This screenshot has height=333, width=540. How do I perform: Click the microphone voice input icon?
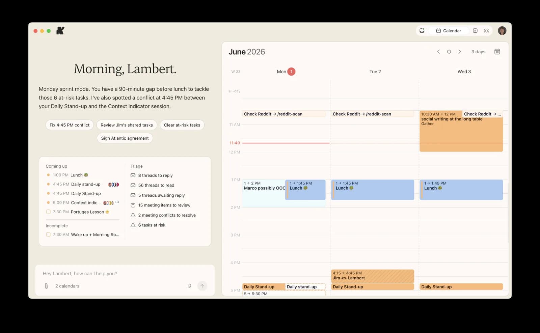pyautogui.click(x=190, y=286)
